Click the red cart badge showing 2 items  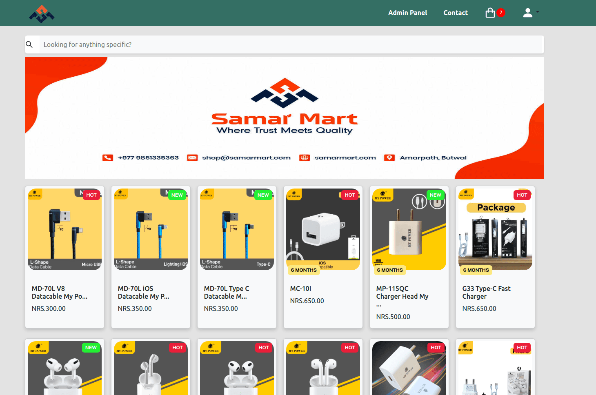click(501, 12)
